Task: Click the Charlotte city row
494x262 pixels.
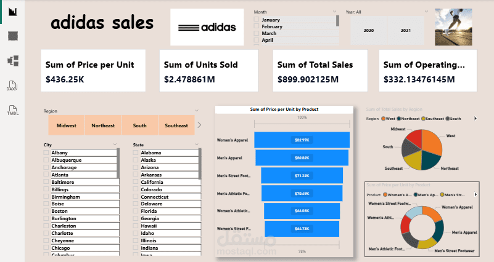Action: point(81,233)
